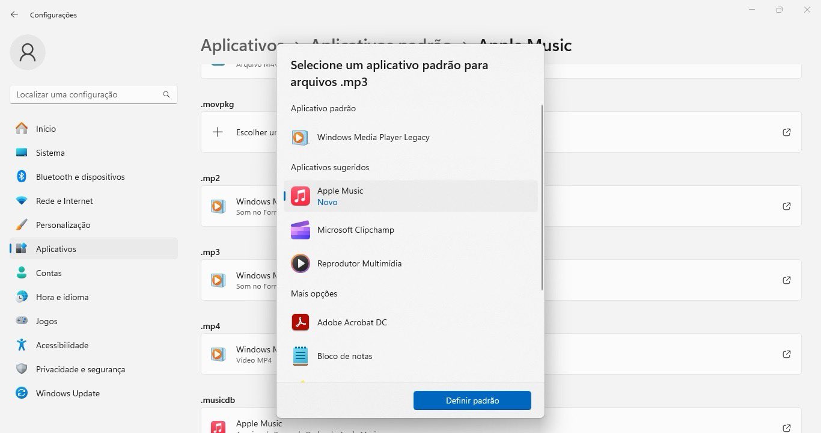Click the Bluetooth sidebar icon
The width and height of the screenshot is (821, 433).
pos(22,177)
